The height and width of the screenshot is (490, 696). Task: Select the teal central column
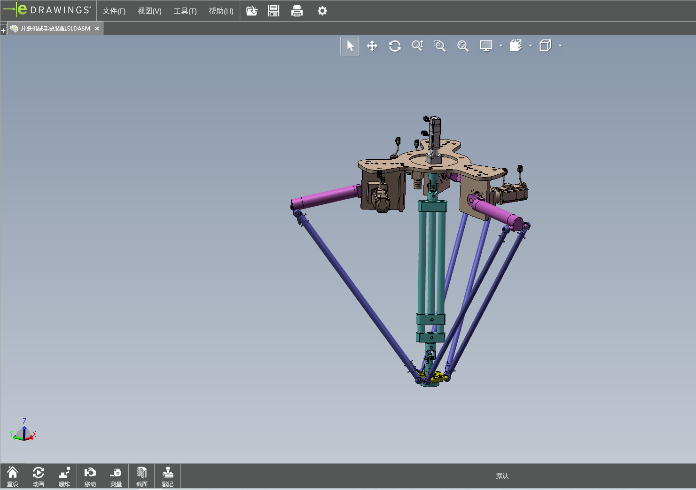click(x=431, y=263)
